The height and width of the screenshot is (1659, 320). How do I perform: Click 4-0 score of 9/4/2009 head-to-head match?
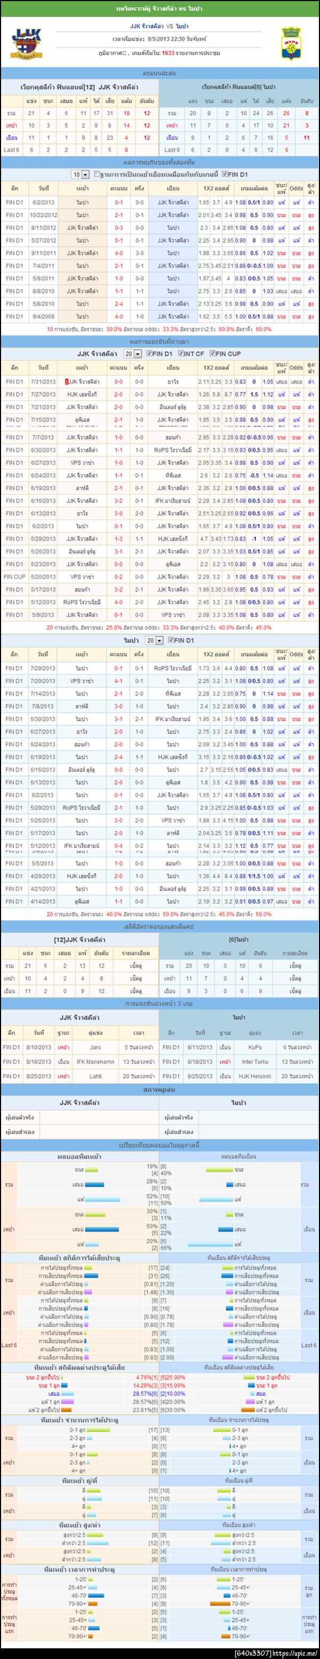pyautogui.click(x=119, y=317)
